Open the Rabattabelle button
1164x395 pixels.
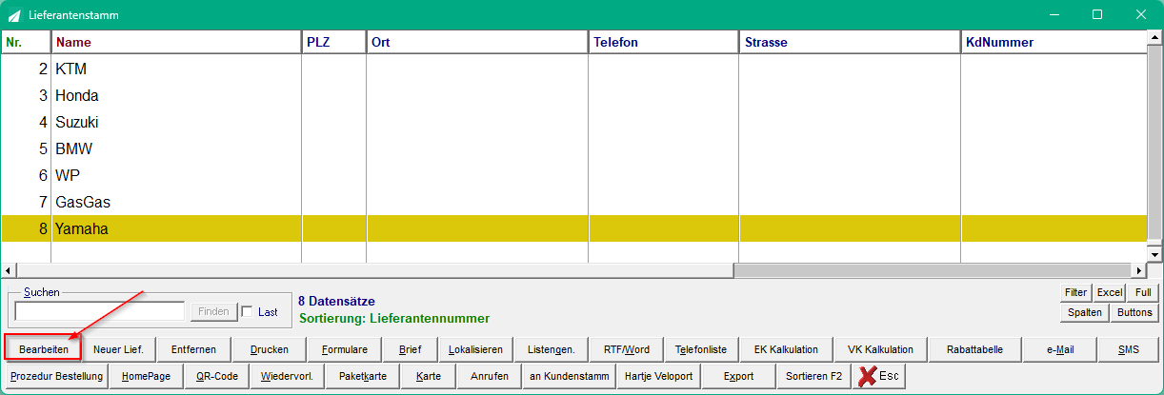pyautogui.click(x=974, y=349)
